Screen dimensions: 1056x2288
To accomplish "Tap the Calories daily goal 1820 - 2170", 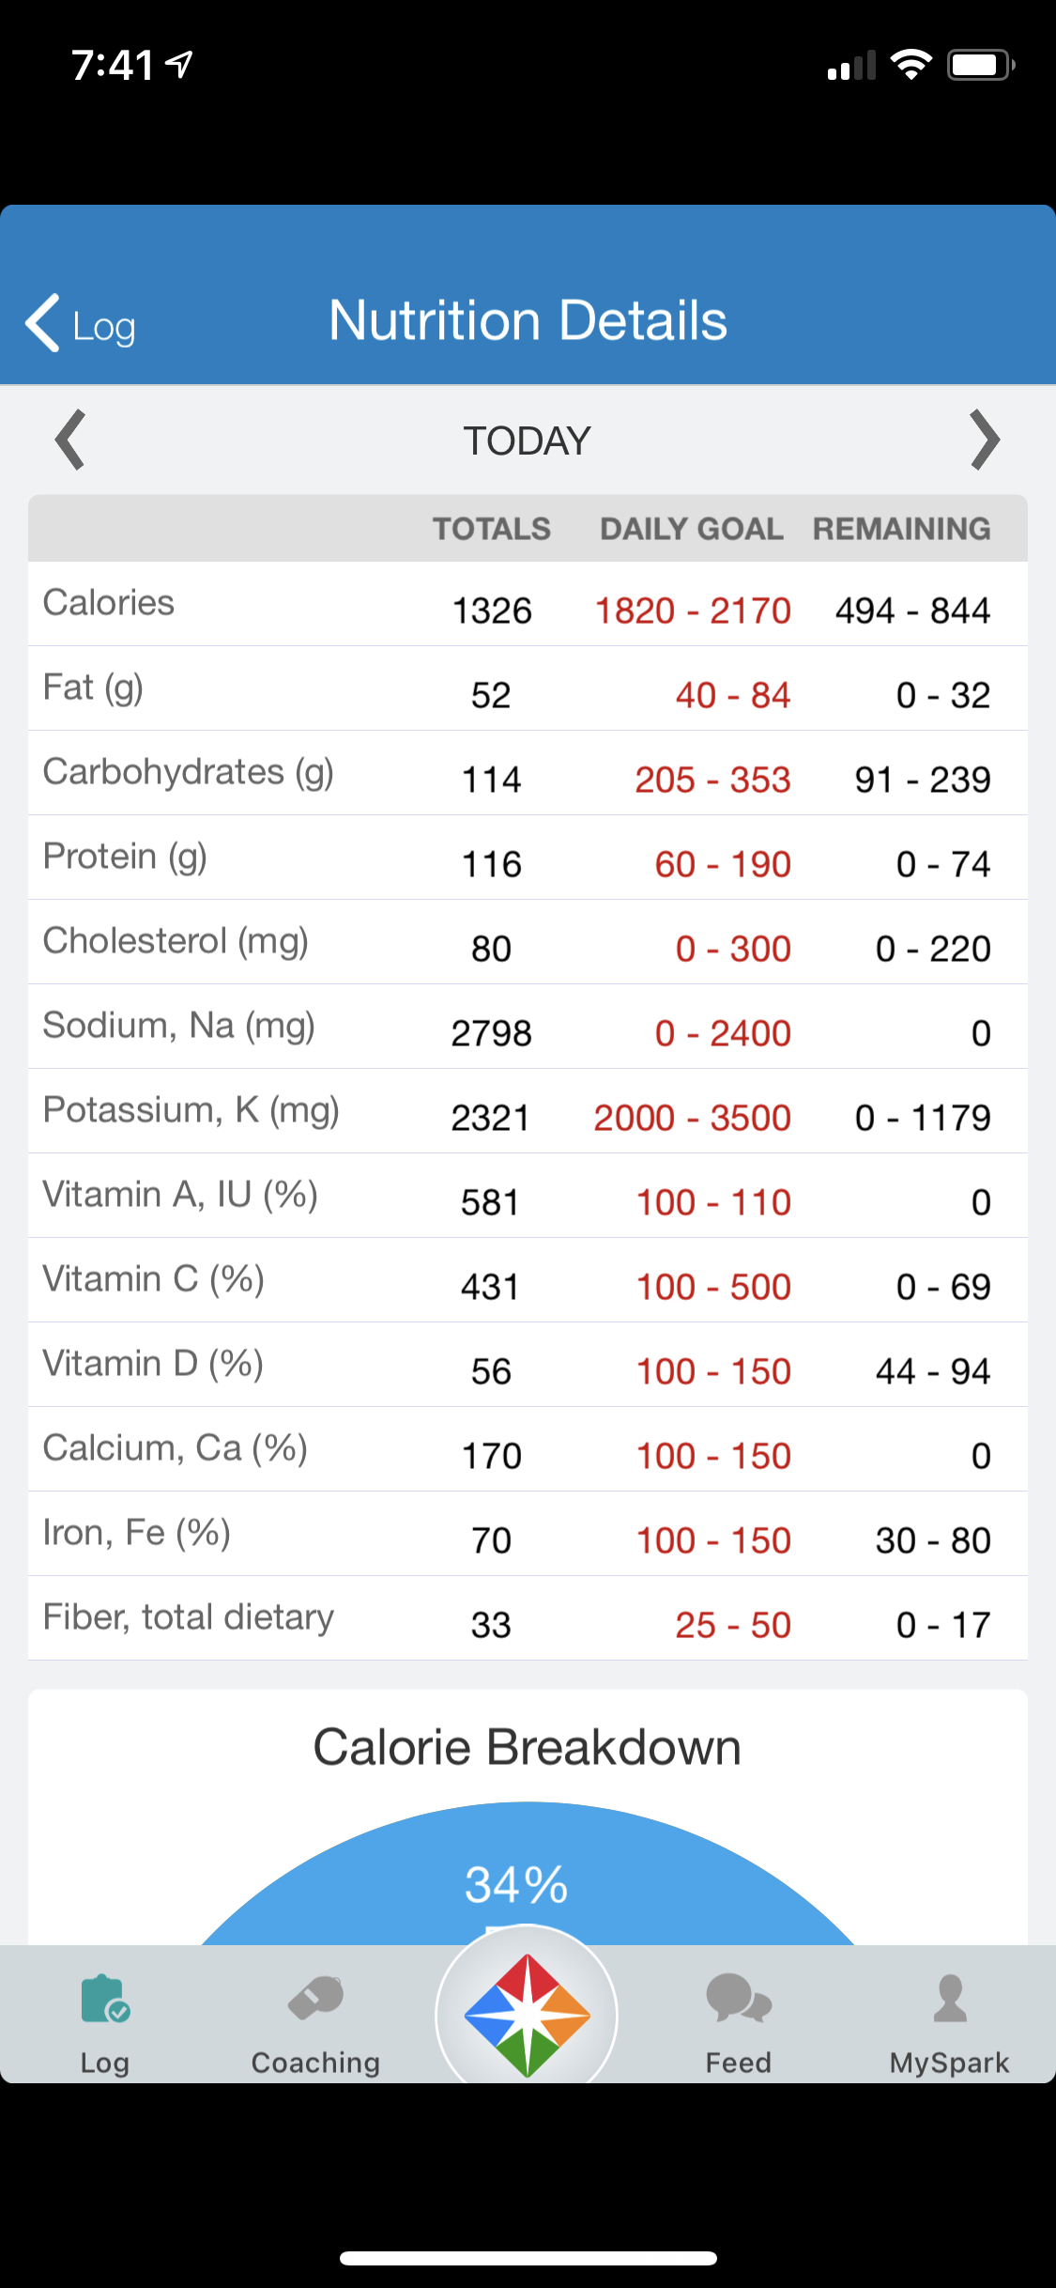I will [693, 611].
